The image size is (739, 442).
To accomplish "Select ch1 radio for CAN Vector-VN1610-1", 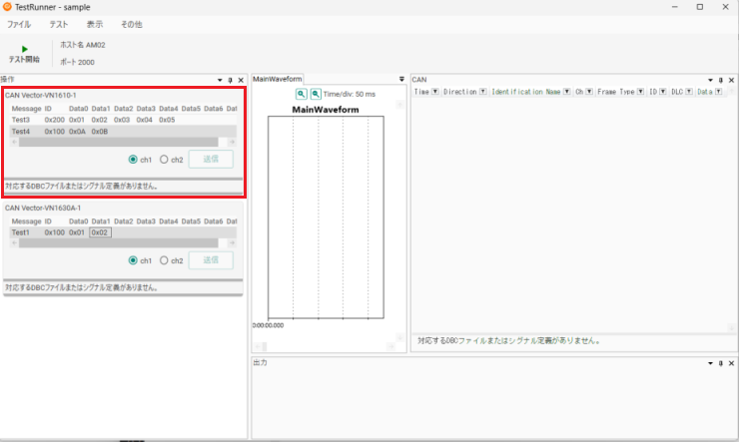I will point(133,159).
